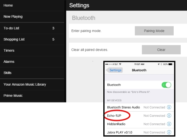187x137 pixels.
Task: Tap the location arrow status icon
Action: (x=158, y=64)
